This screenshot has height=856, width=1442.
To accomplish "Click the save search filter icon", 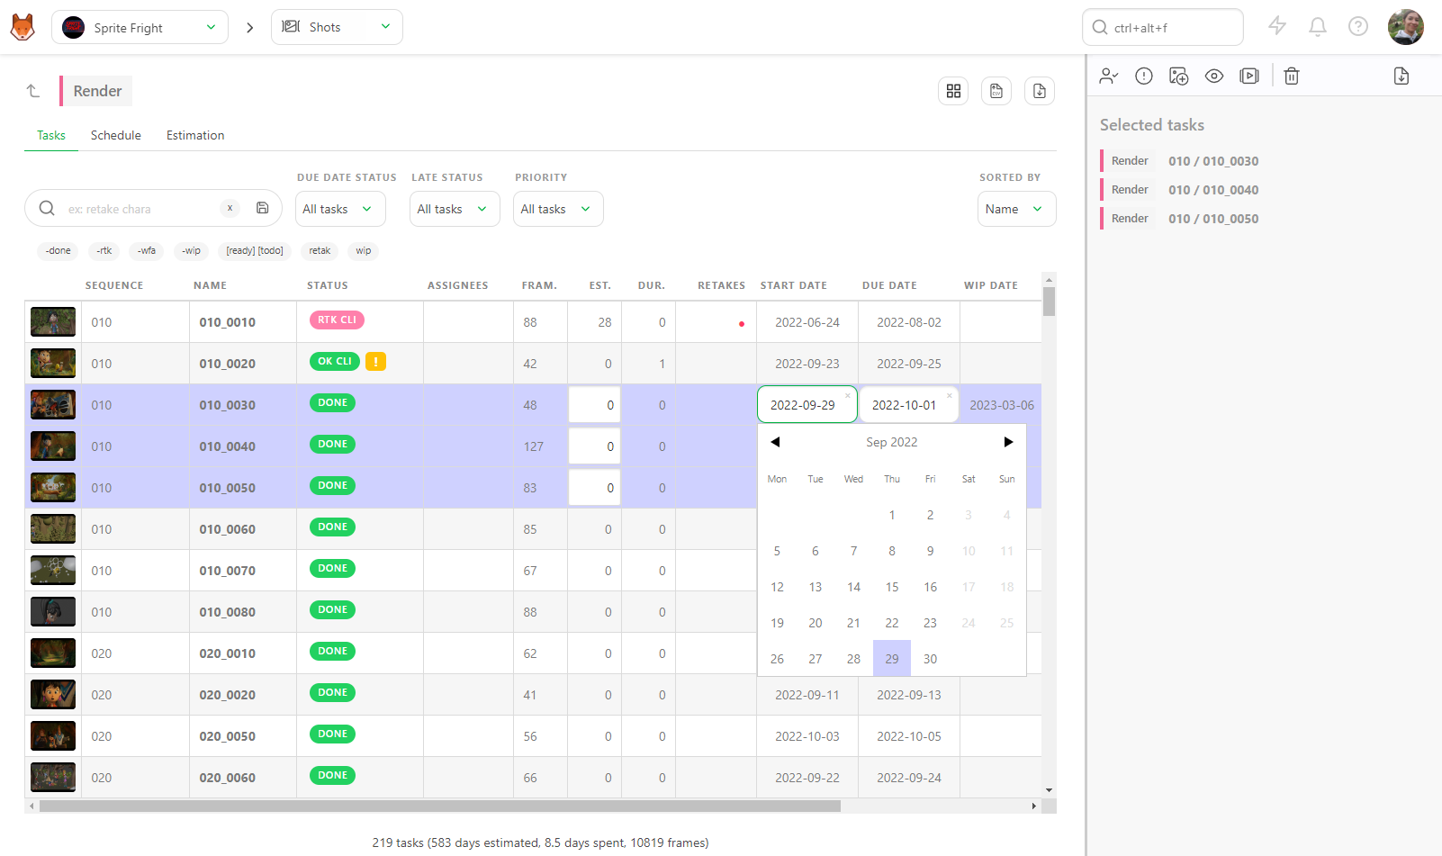I will (x=263, y=208).
